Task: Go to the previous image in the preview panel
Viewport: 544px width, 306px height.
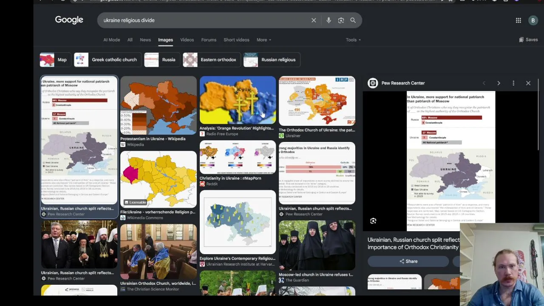Action: (x=484, y=83)
